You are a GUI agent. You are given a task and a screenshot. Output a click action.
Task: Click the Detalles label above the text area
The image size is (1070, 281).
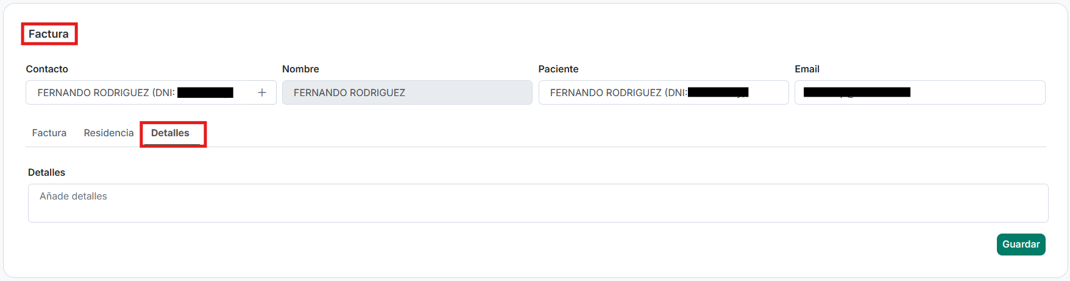tap(46, 173)
